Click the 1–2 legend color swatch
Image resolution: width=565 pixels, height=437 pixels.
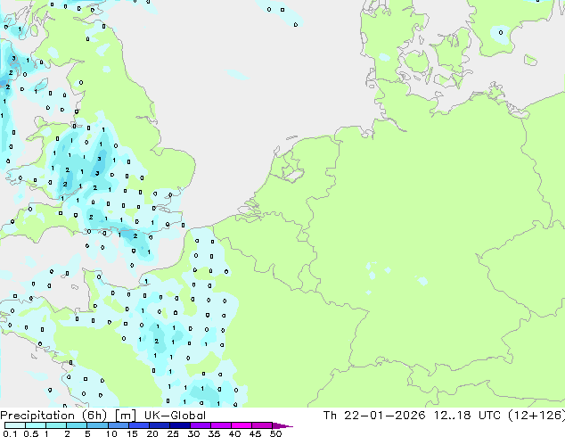(x=56, y=425)
